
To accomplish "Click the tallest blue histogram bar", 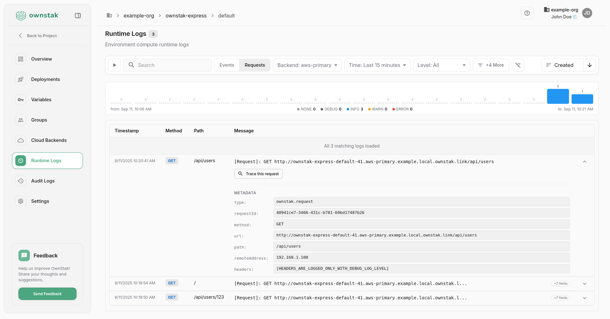I will tap(558, 96).
